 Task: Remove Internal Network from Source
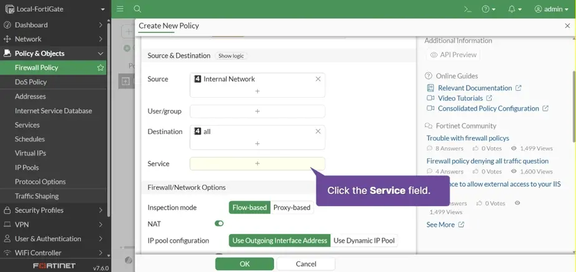pos(318,79)
